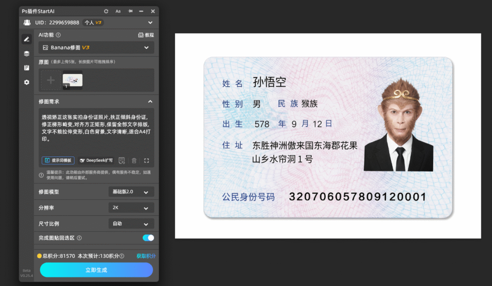Click the address text 东胜神洲傲来国东海郡花果

[x=305, y=146]
